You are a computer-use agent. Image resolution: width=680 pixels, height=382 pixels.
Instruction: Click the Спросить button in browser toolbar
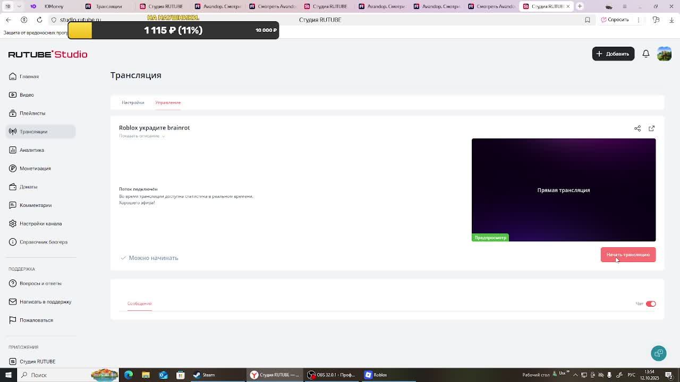pyautogui.click(x=615, y=20)
